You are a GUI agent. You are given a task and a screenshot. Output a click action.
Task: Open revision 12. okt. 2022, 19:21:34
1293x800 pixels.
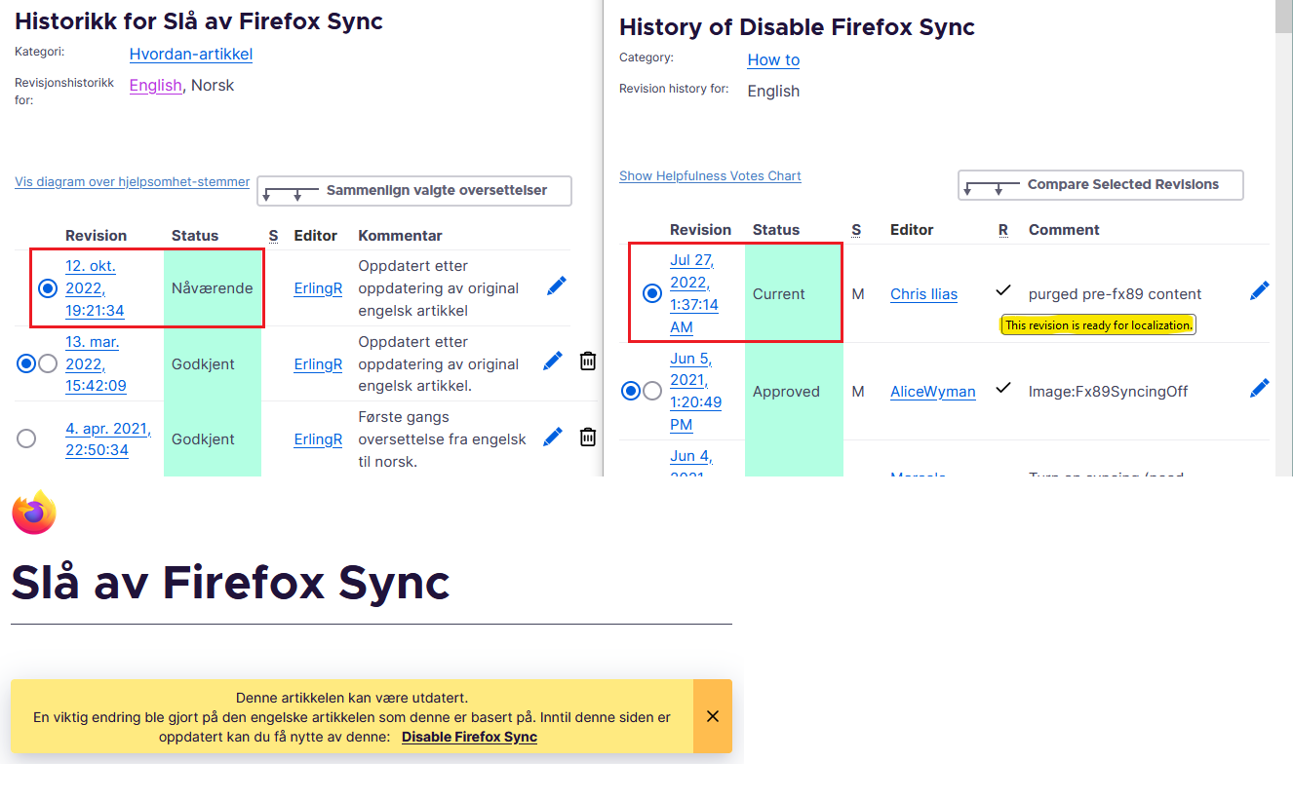95,288
